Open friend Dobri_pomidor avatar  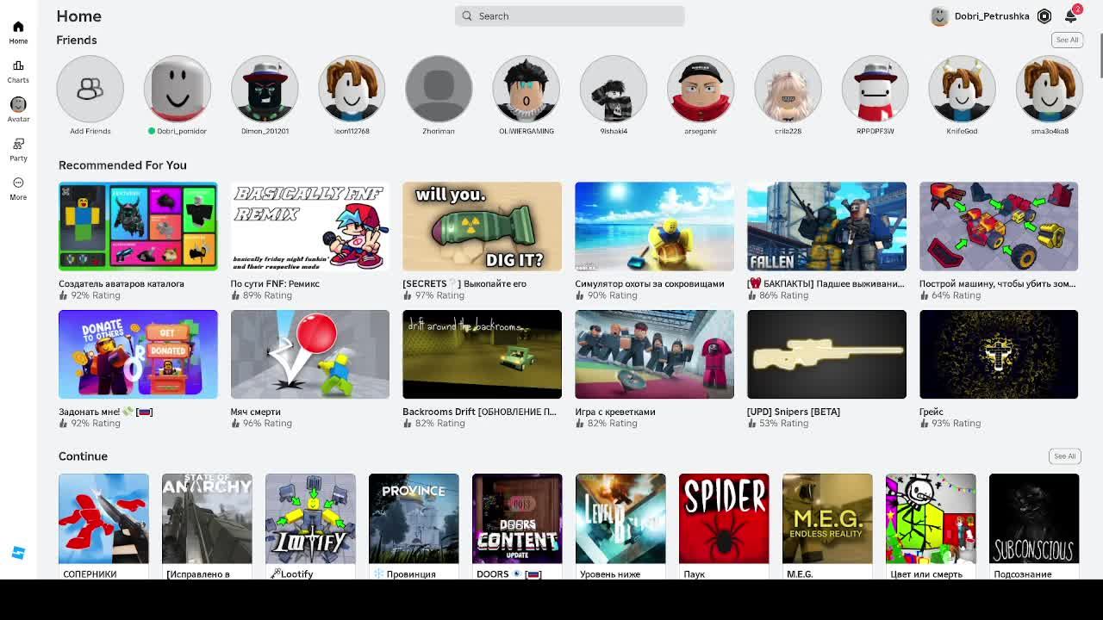tap(178, 89)
